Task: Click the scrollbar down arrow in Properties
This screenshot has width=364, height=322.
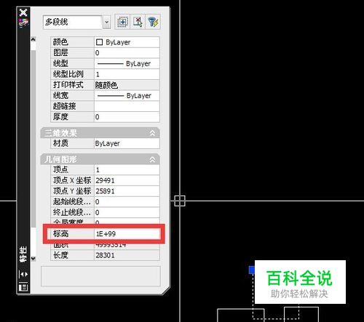Action: tap(33, 259)
